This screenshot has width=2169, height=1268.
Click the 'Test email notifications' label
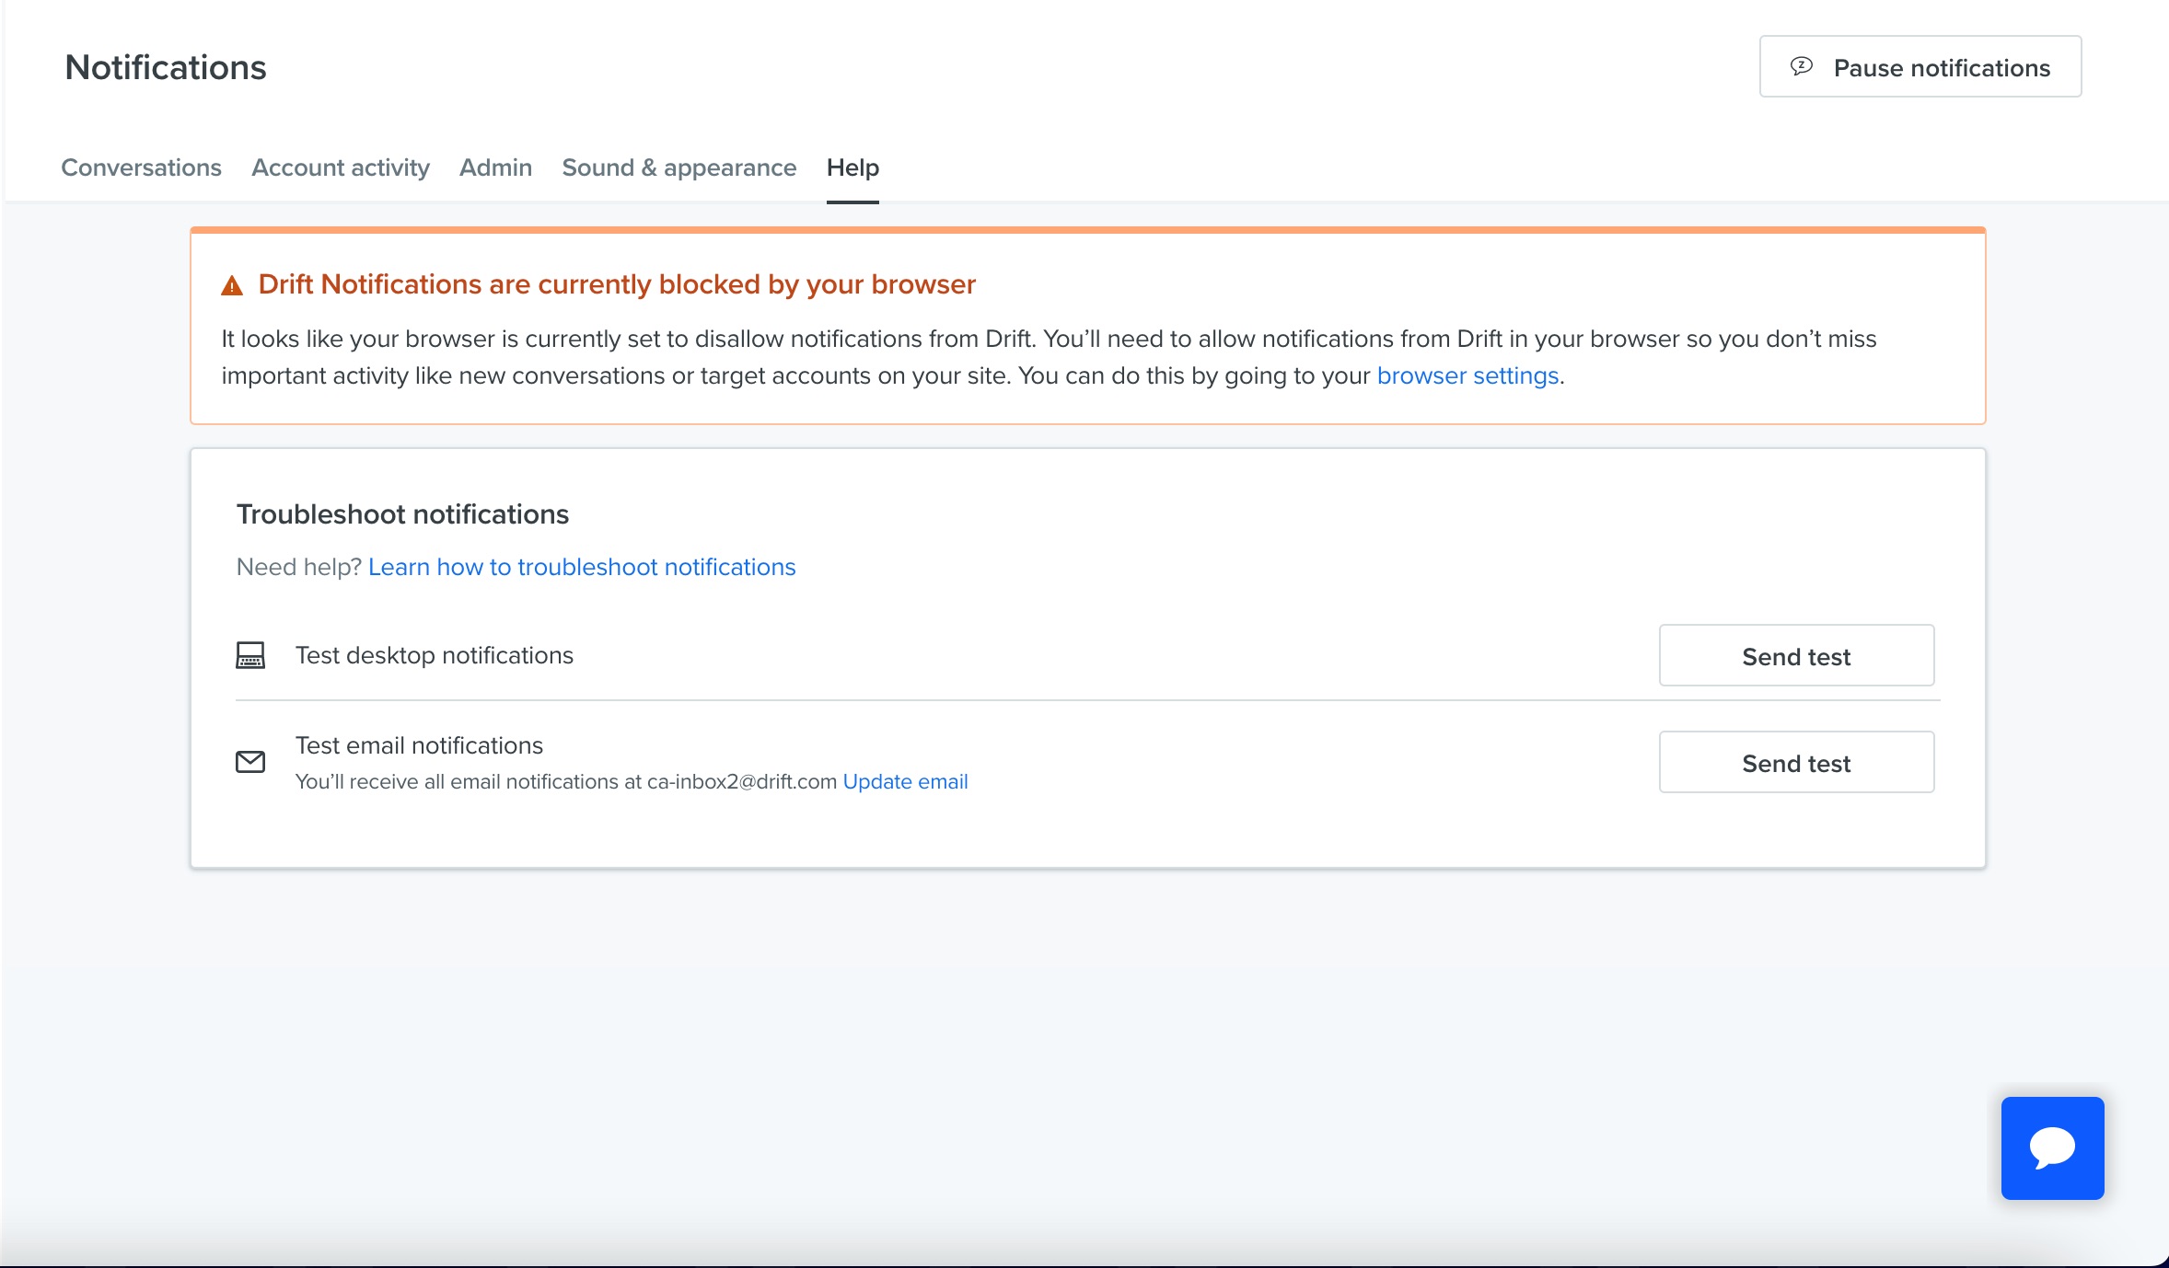pos(419,745)
